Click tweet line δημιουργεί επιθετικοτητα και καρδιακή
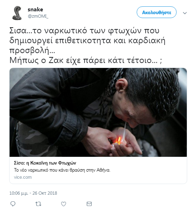Screen dimensions: 196x212 tap(87, 41)
